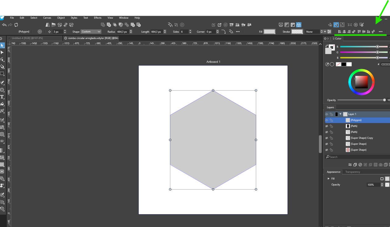The height and width of the screenshot is (227, 390).
Task: Flip the object vertically using the toolbar
Action: click(53, 25)
